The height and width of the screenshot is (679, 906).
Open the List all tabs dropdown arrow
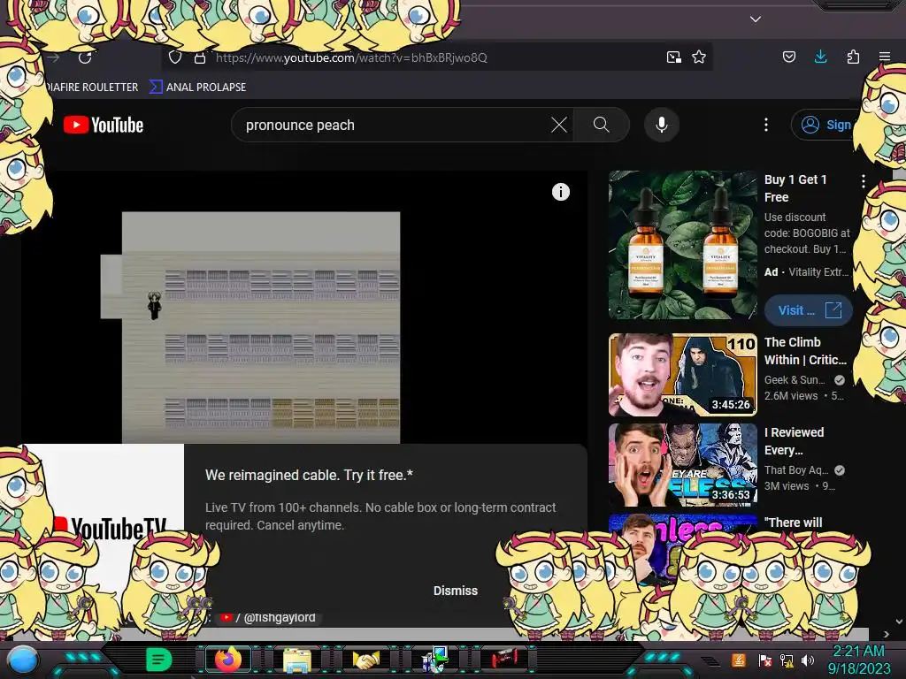click(x=756, y=19)
